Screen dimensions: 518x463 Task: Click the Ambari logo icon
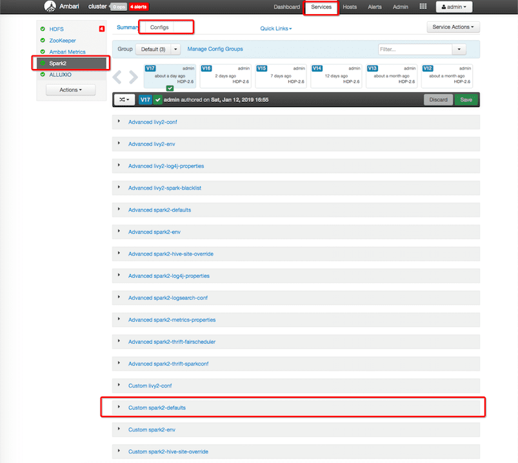pyautogui.click(x=50, y=6)
